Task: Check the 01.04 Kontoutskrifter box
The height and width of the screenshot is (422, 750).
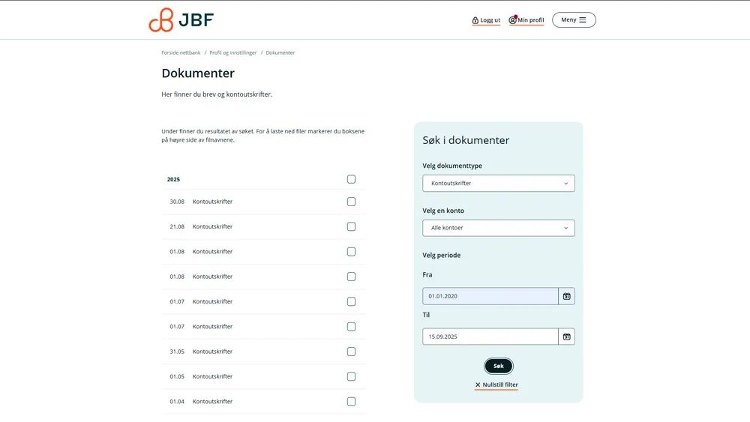Action: pos(351,402)
